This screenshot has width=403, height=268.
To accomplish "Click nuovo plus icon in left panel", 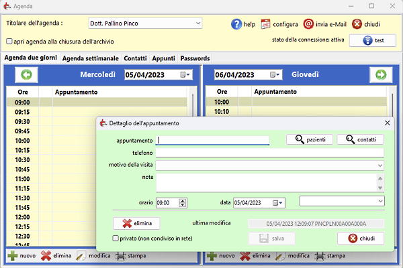I will point(13,256).
